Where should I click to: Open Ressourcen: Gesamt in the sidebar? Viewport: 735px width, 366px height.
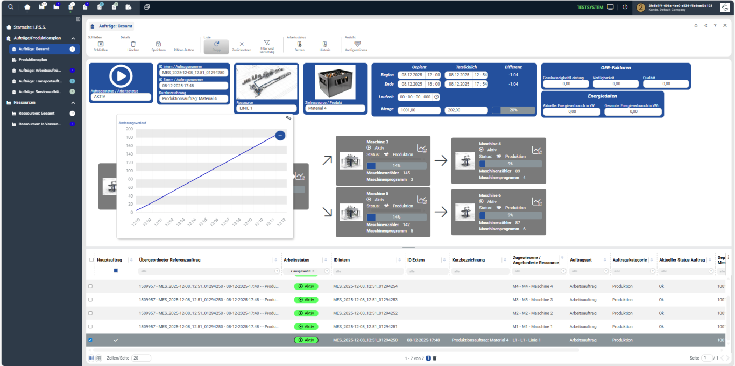click(37, 114)
